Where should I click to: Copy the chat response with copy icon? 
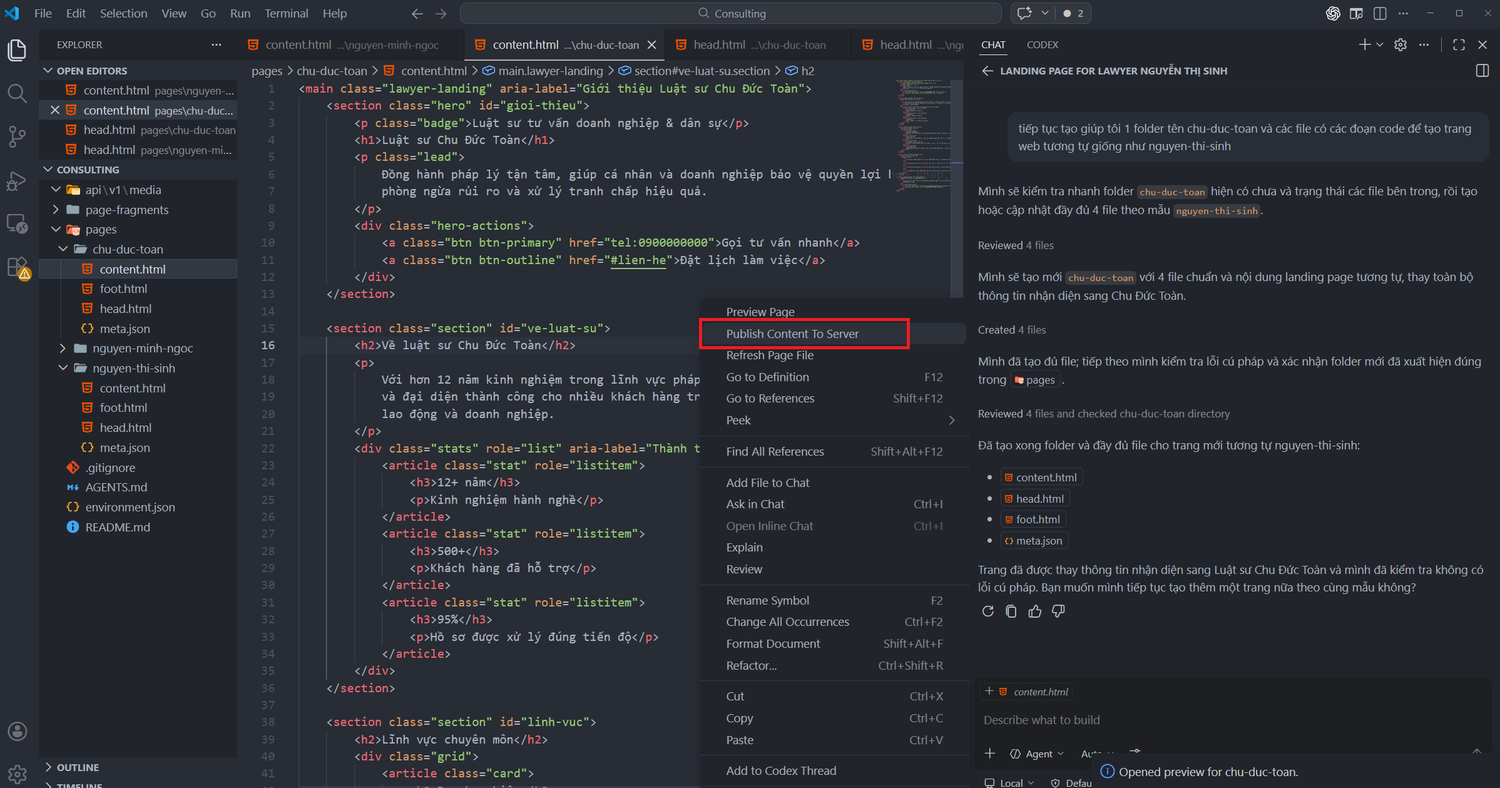(1011, 611)
